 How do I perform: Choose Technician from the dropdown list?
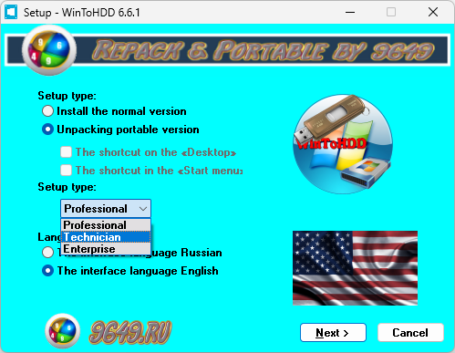(x=106, y=237)
